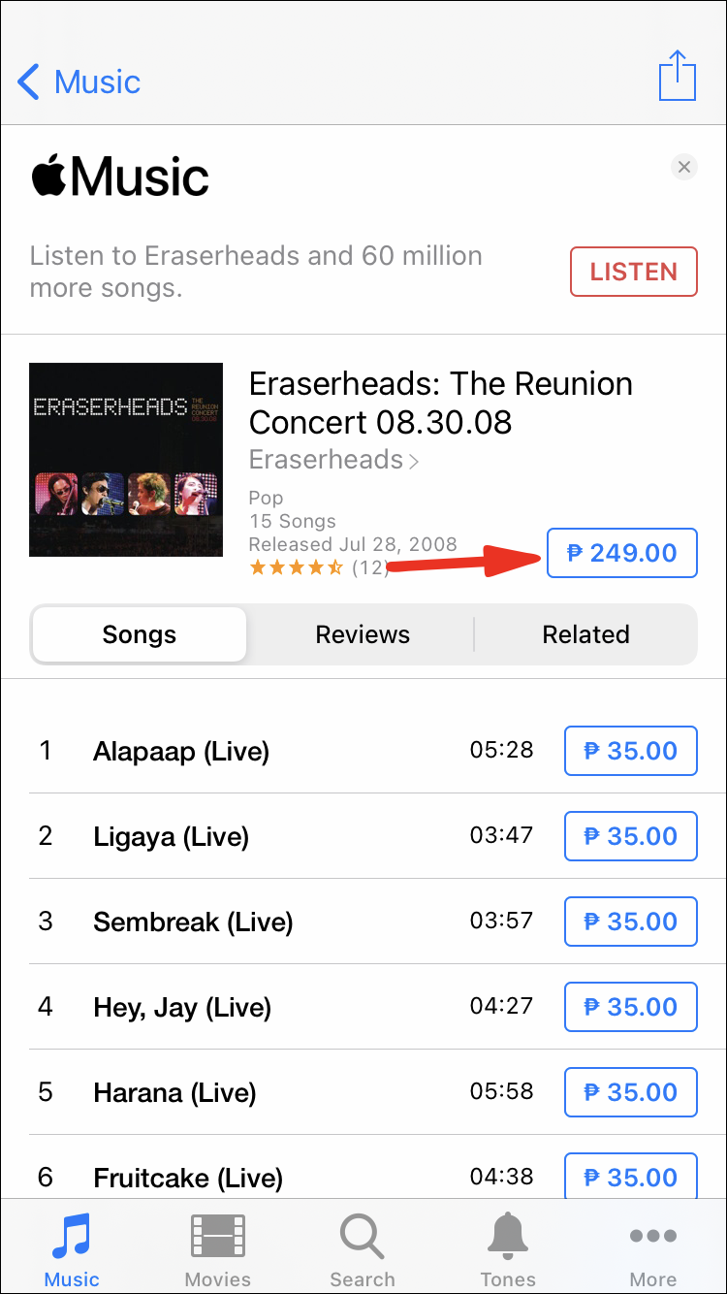Dismiss the Apple Music banner
Viewport: 727px width, 1294px height.
pyautogui.click(x=683, y=168)
